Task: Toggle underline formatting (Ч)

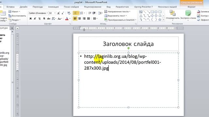Action: [40, 19]
